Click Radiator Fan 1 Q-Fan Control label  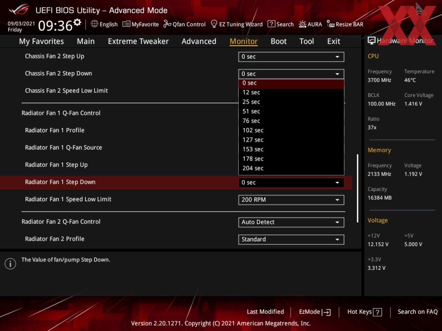click(61, 113)
